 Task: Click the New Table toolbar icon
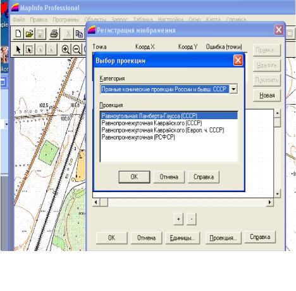tap(18, 34)
